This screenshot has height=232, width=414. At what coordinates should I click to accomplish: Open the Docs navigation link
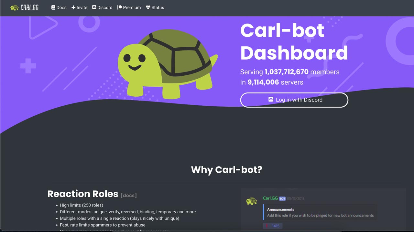pos(59,7)
